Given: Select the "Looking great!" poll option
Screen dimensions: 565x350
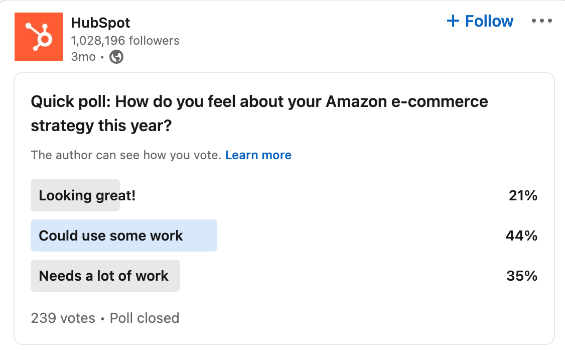Looking at the screenshot, I should 87,195.
